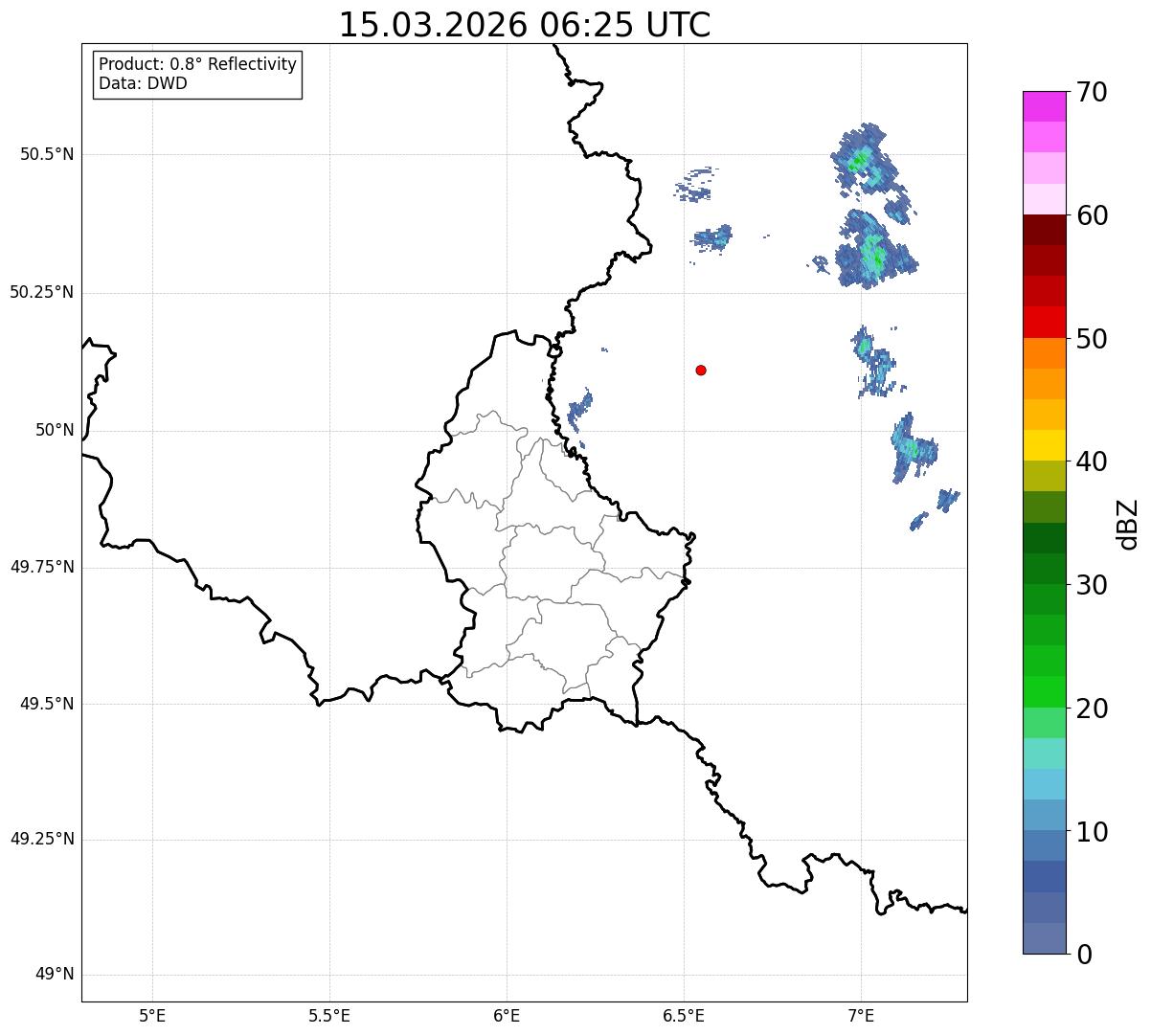Click the colorbar tick value 40
1151x1035 pixels.
click(x=1092, y=461)
